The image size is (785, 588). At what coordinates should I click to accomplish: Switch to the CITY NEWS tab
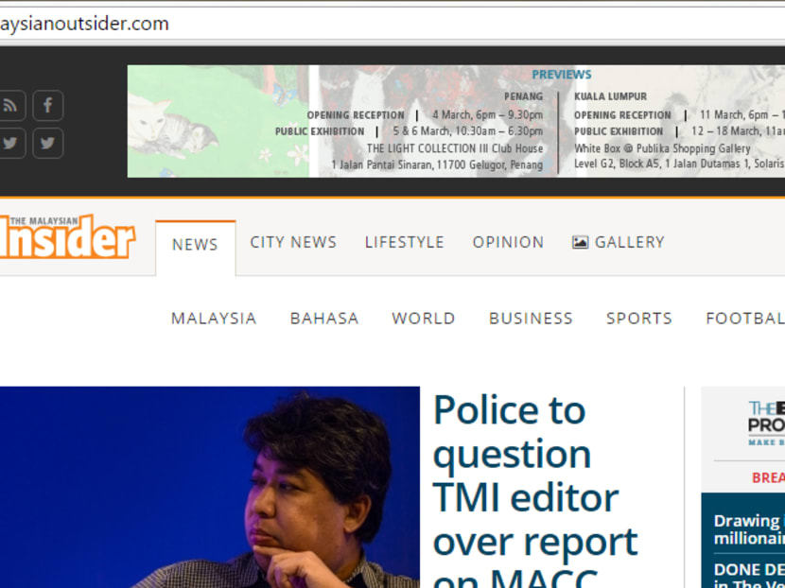[293, 242]
